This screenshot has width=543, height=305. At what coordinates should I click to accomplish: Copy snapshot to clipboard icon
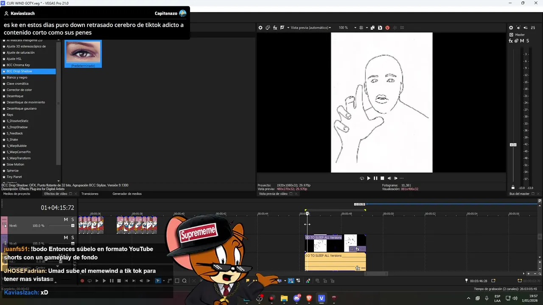point(372,28)
